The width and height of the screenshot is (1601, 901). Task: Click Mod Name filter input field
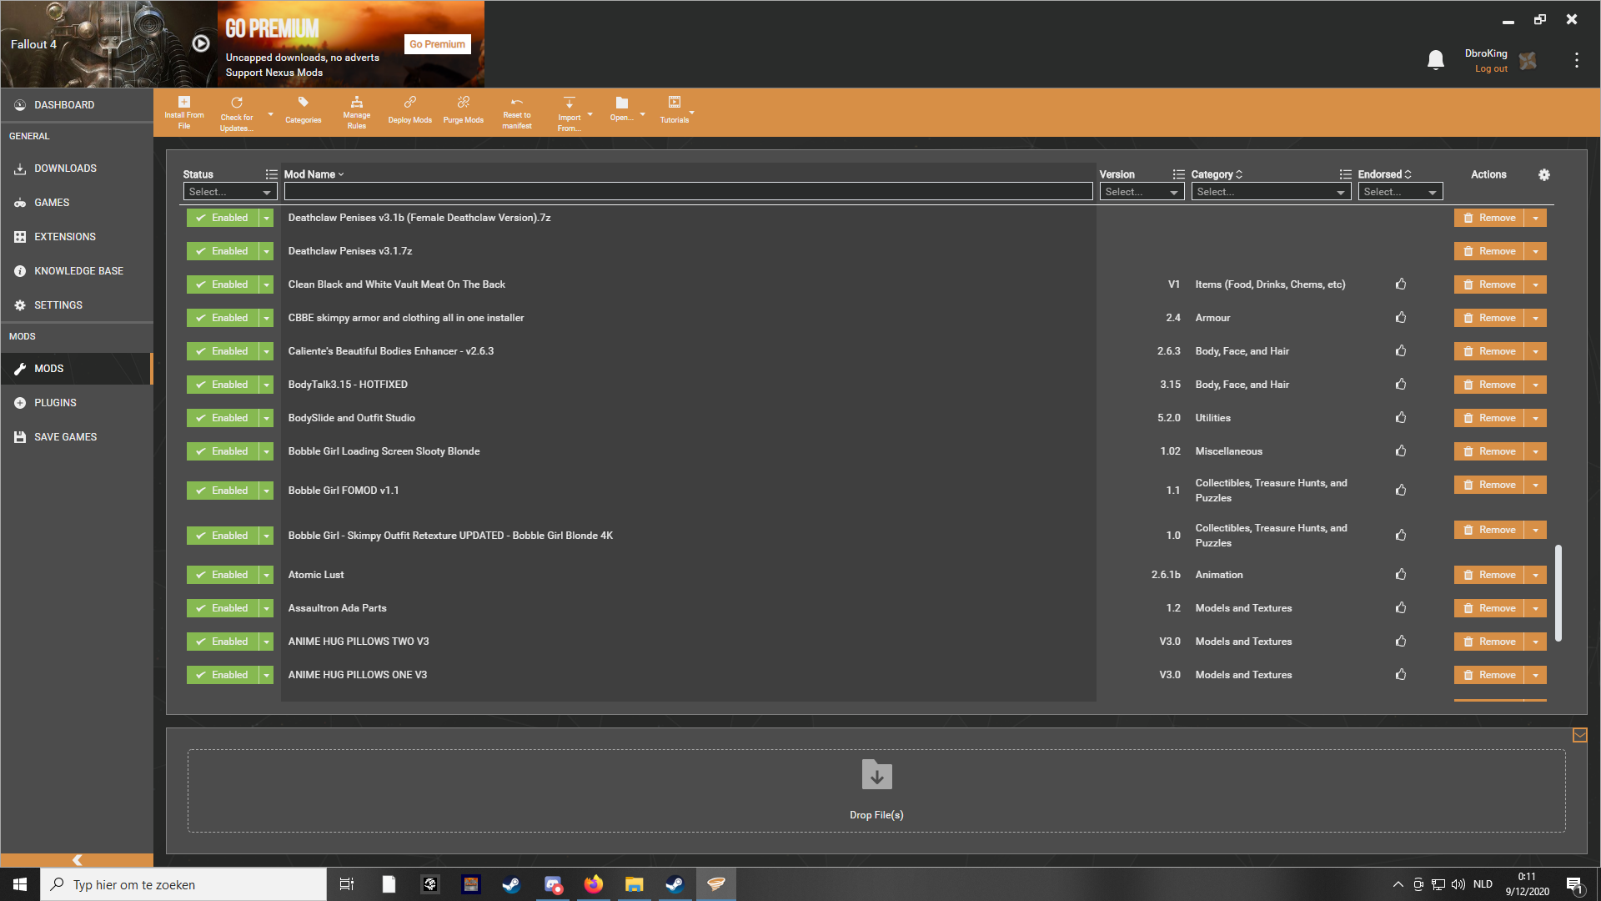688,192
